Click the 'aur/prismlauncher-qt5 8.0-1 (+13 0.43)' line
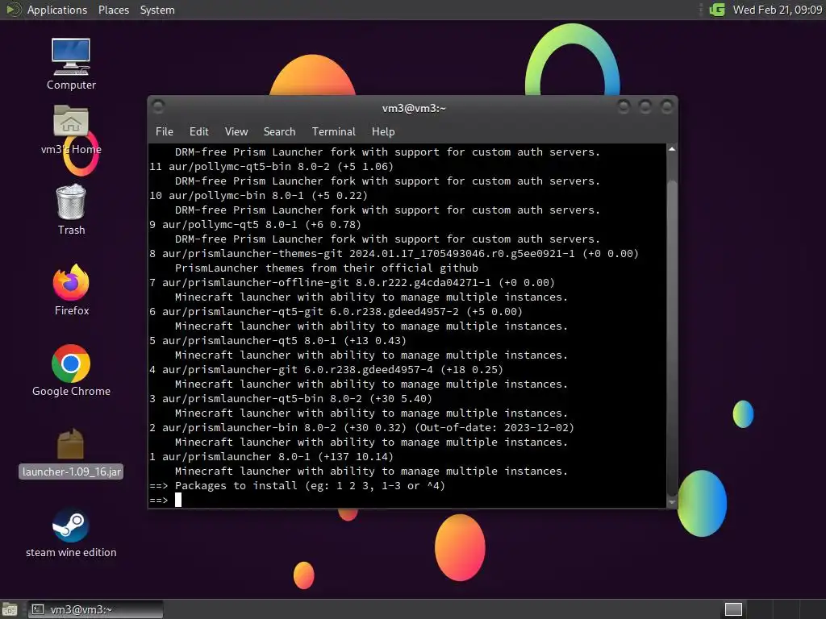Viewport: 826px width, 619px height. point(277,341)
